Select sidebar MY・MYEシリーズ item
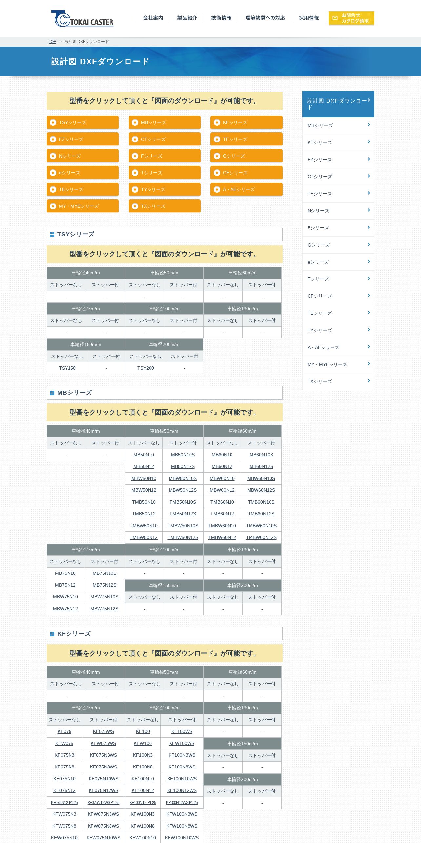The image size is (421, 843). (338, 364)
